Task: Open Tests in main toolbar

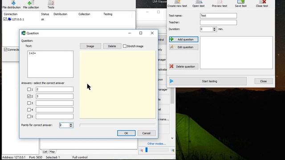Action: click(x=51, y=4)
